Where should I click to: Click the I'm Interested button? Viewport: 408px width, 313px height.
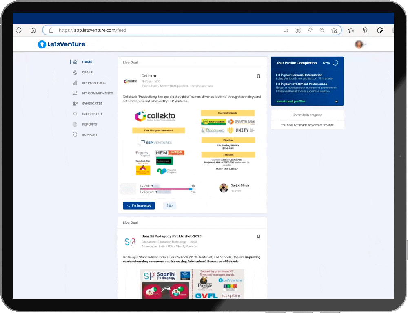139,206
